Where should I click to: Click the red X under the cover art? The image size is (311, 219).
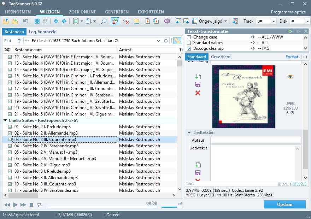[x=198, y=93]
